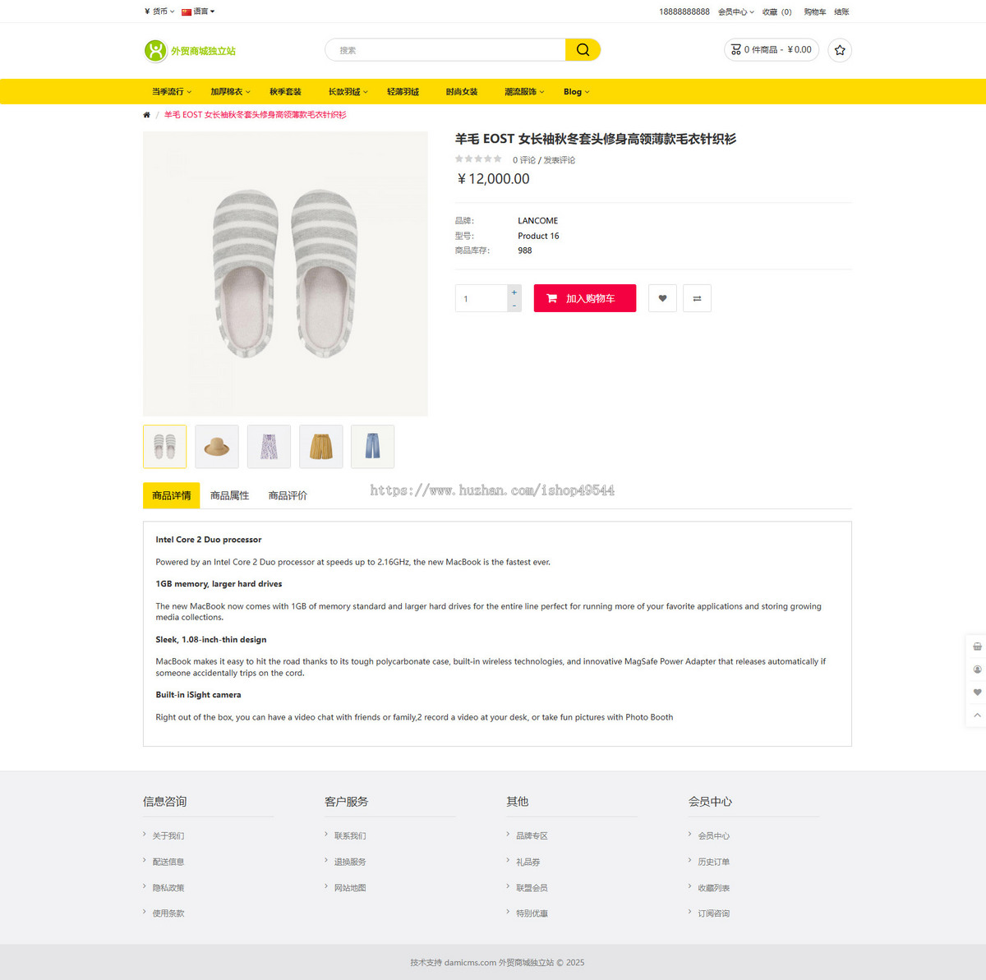
Task: Click the floating heart icon on right edge
Action: click(977, 692)
